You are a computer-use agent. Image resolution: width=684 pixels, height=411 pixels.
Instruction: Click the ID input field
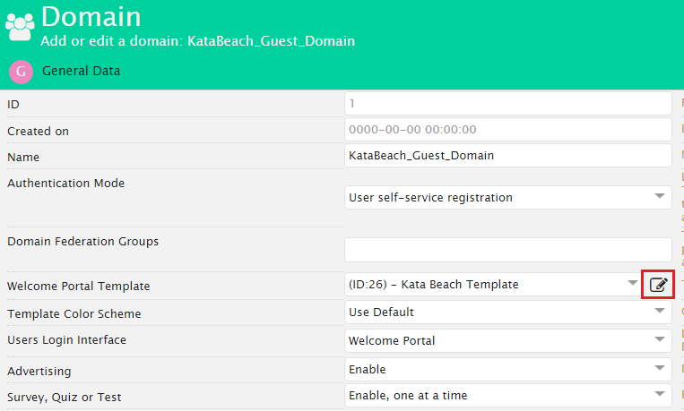[x=507, y=104]
